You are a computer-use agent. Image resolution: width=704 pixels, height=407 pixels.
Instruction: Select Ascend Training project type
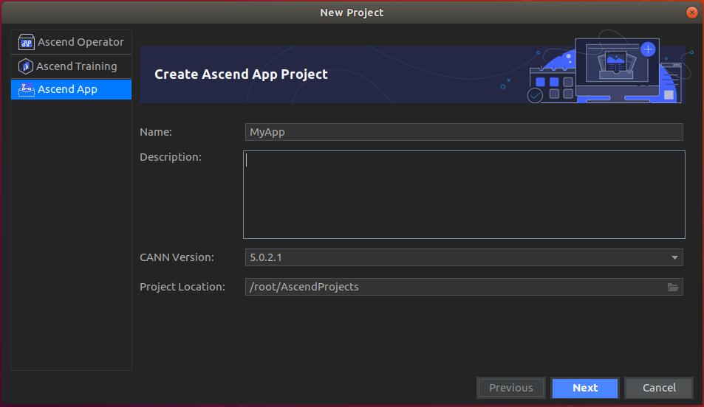pos(76,66)
